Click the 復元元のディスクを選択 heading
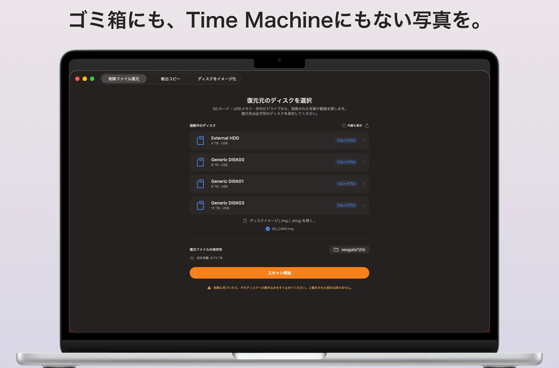This screenshot has height=368, width=559. (x=279, y=100)
